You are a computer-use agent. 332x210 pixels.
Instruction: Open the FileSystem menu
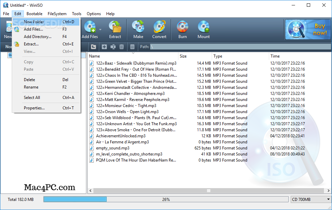tap(57, 14)
